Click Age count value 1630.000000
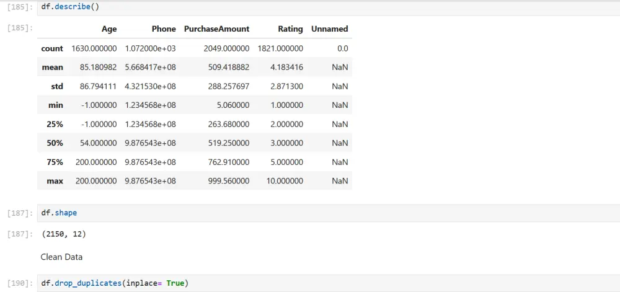The width and height of the screenshot is (620, 292). point(94,48)
